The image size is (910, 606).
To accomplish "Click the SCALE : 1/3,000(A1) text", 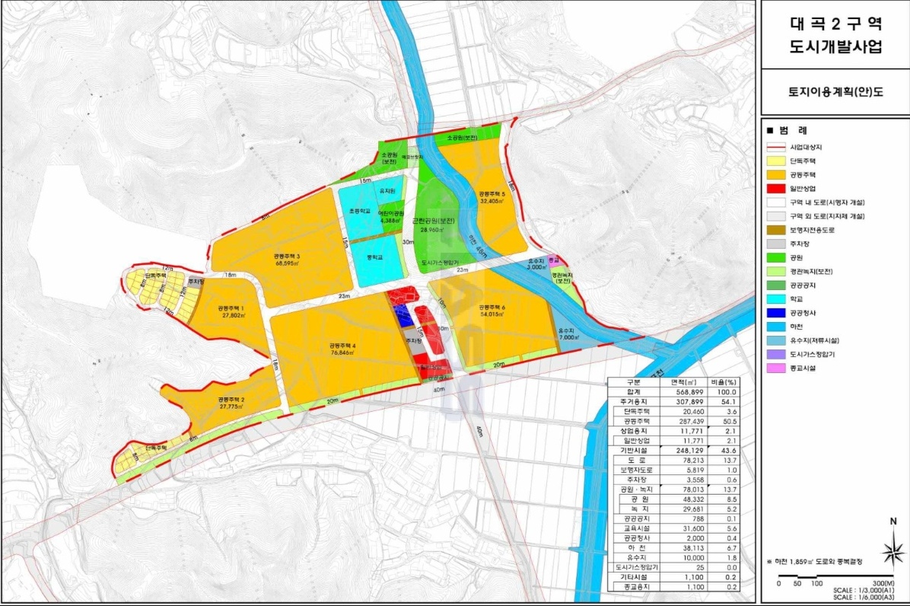I will tap(864, 590).
